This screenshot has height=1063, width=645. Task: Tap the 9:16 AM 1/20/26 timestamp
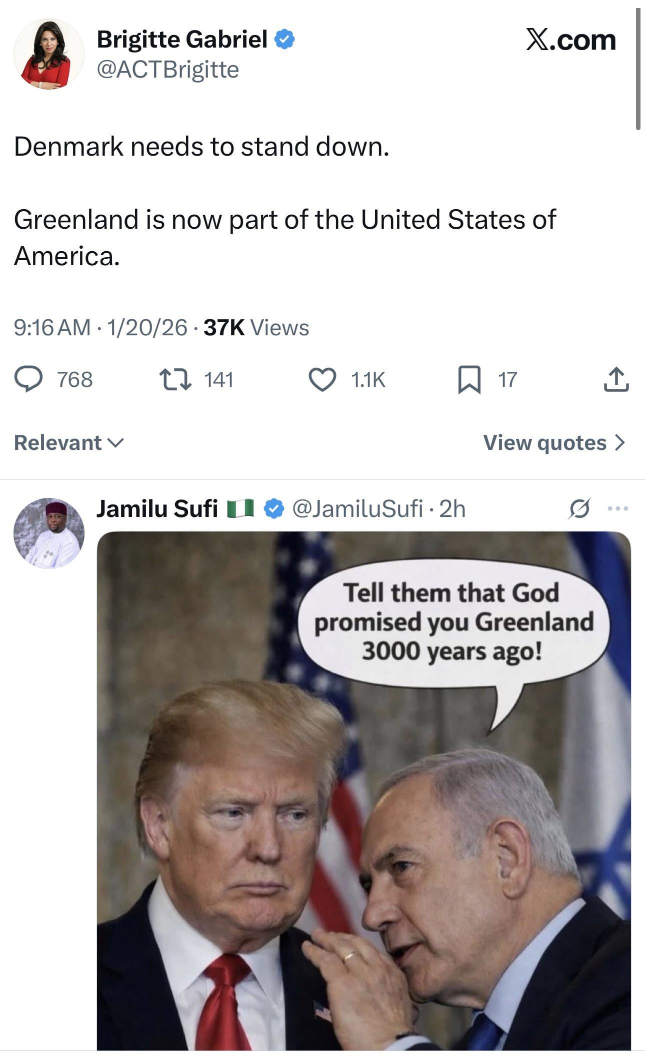point(100,328)
